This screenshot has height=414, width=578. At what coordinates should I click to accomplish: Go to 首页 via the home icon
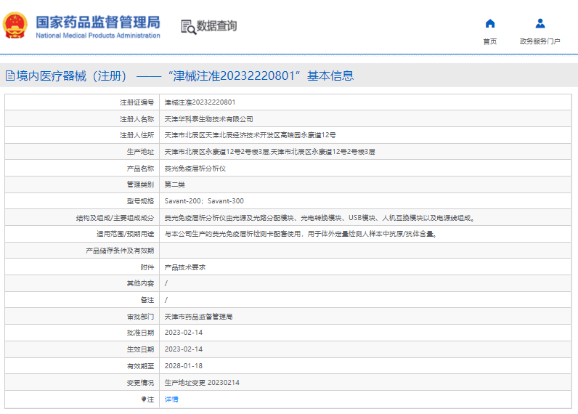coord(490,24)
